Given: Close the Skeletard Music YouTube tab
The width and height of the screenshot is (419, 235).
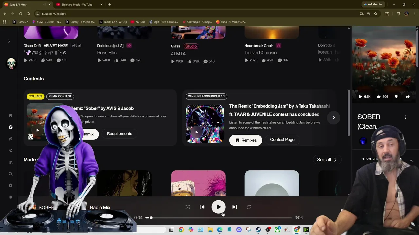Looking at the screenshot, I should [x=101, y=4].
